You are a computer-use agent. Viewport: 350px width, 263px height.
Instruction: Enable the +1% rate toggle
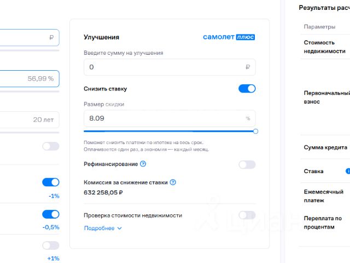pyautogui.click(x=50, y=245)
